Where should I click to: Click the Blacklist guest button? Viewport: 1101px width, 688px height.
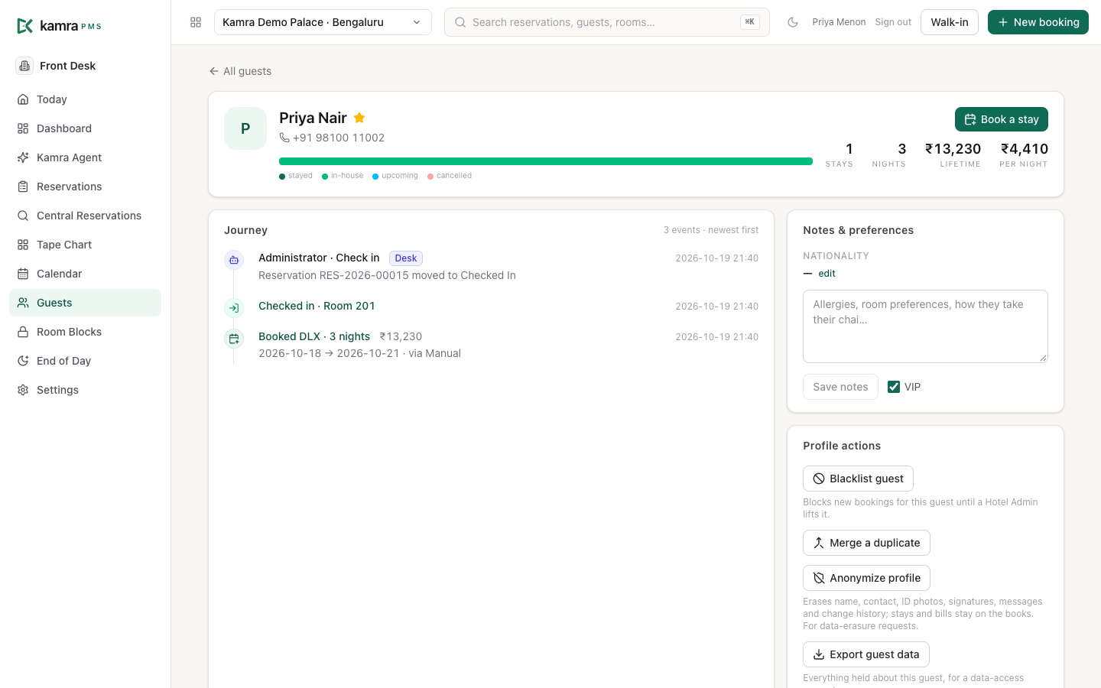tap(858, 479)
